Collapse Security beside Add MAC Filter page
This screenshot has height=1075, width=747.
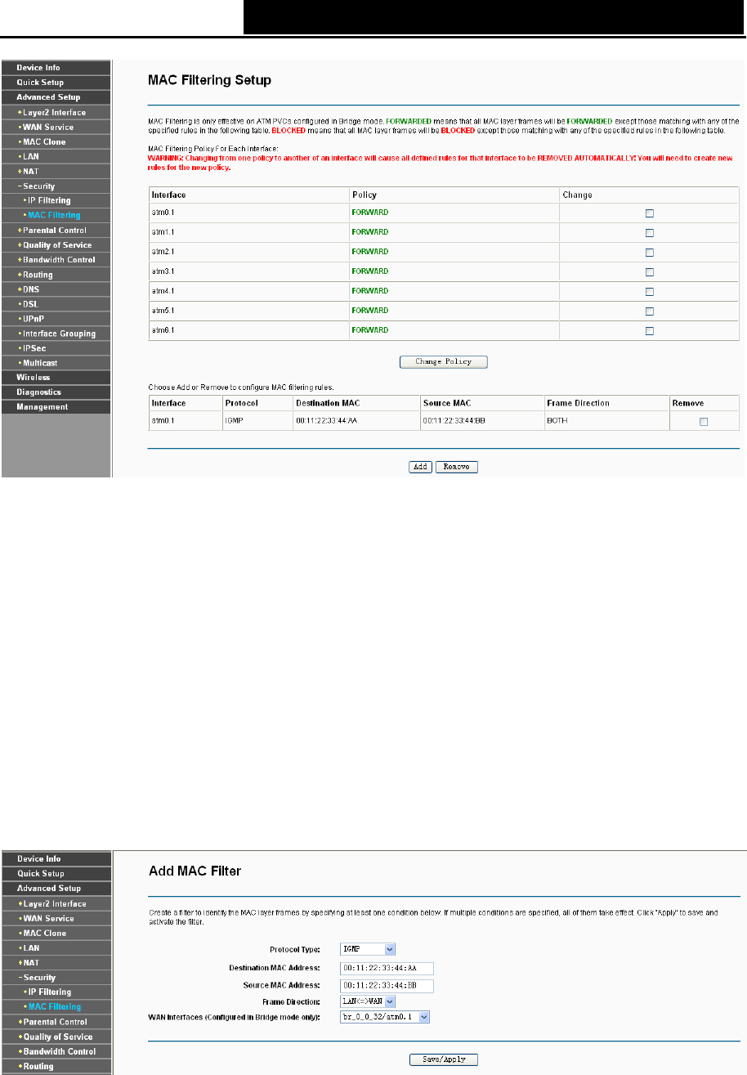click(x=56, y=977)
